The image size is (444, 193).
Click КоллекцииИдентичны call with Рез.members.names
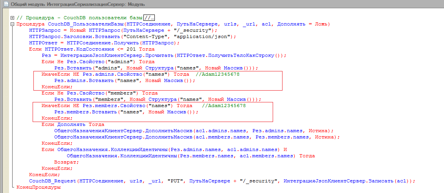tap(181, 156)
